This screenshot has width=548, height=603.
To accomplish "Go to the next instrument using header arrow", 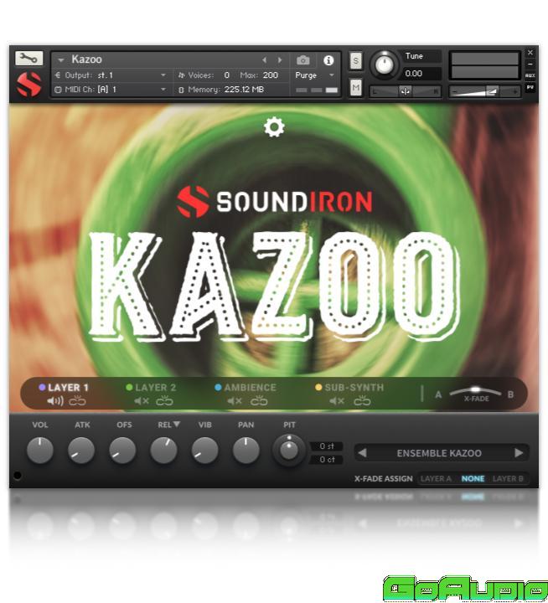I will pos(280,60).
